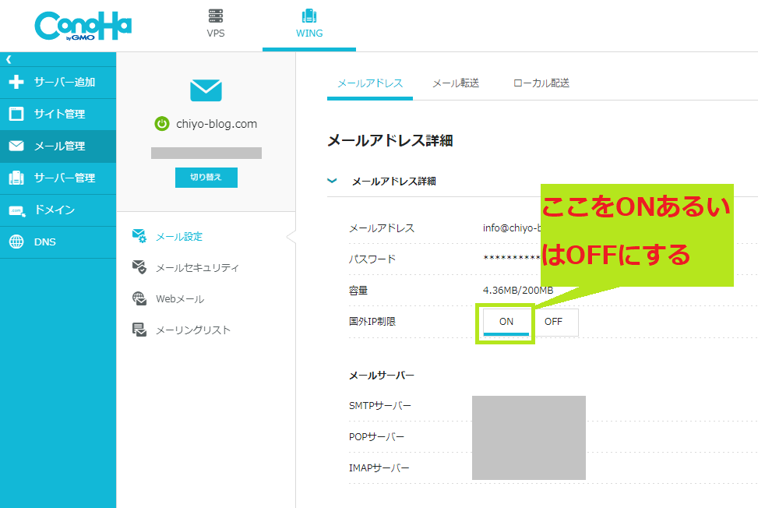This screenshot has width=758, height=508.
Task: Turn 国外IP制限 OFF
Action: click(x=555, y=322)
